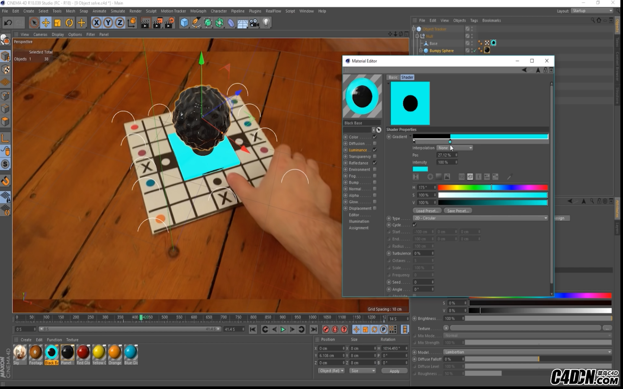Image resolution: width=623 pixels, height=389 pixels.
Task: Click Apply in coordinates panel
Action: tap(394, 371)
